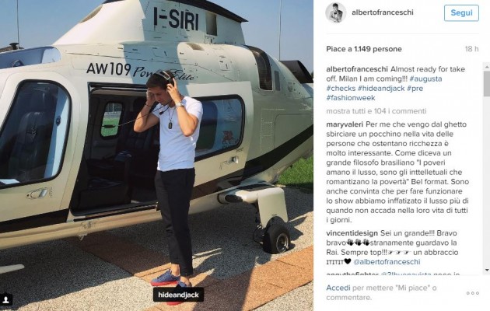
Task: Click the Segui follow button
Action: 461,12
